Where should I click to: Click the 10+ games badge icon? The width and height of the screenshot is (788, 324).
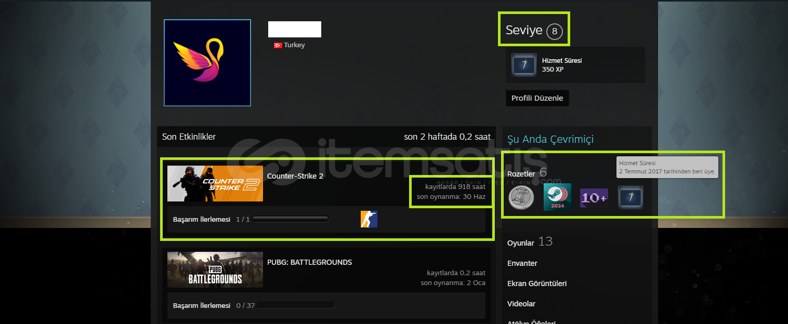click(x=594, y=198)
